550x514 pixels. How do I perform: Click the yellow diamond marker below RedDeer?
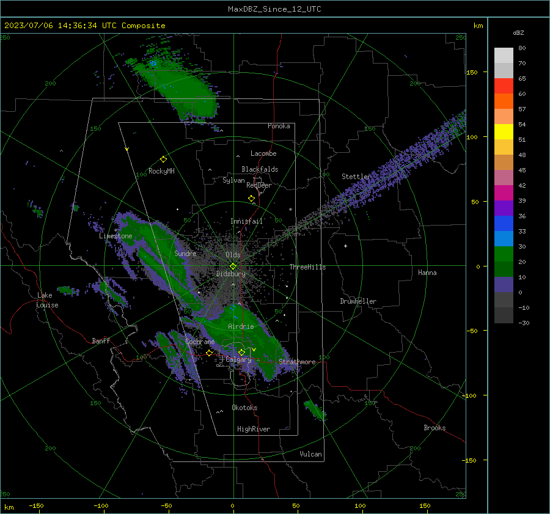tap(251, 199)
